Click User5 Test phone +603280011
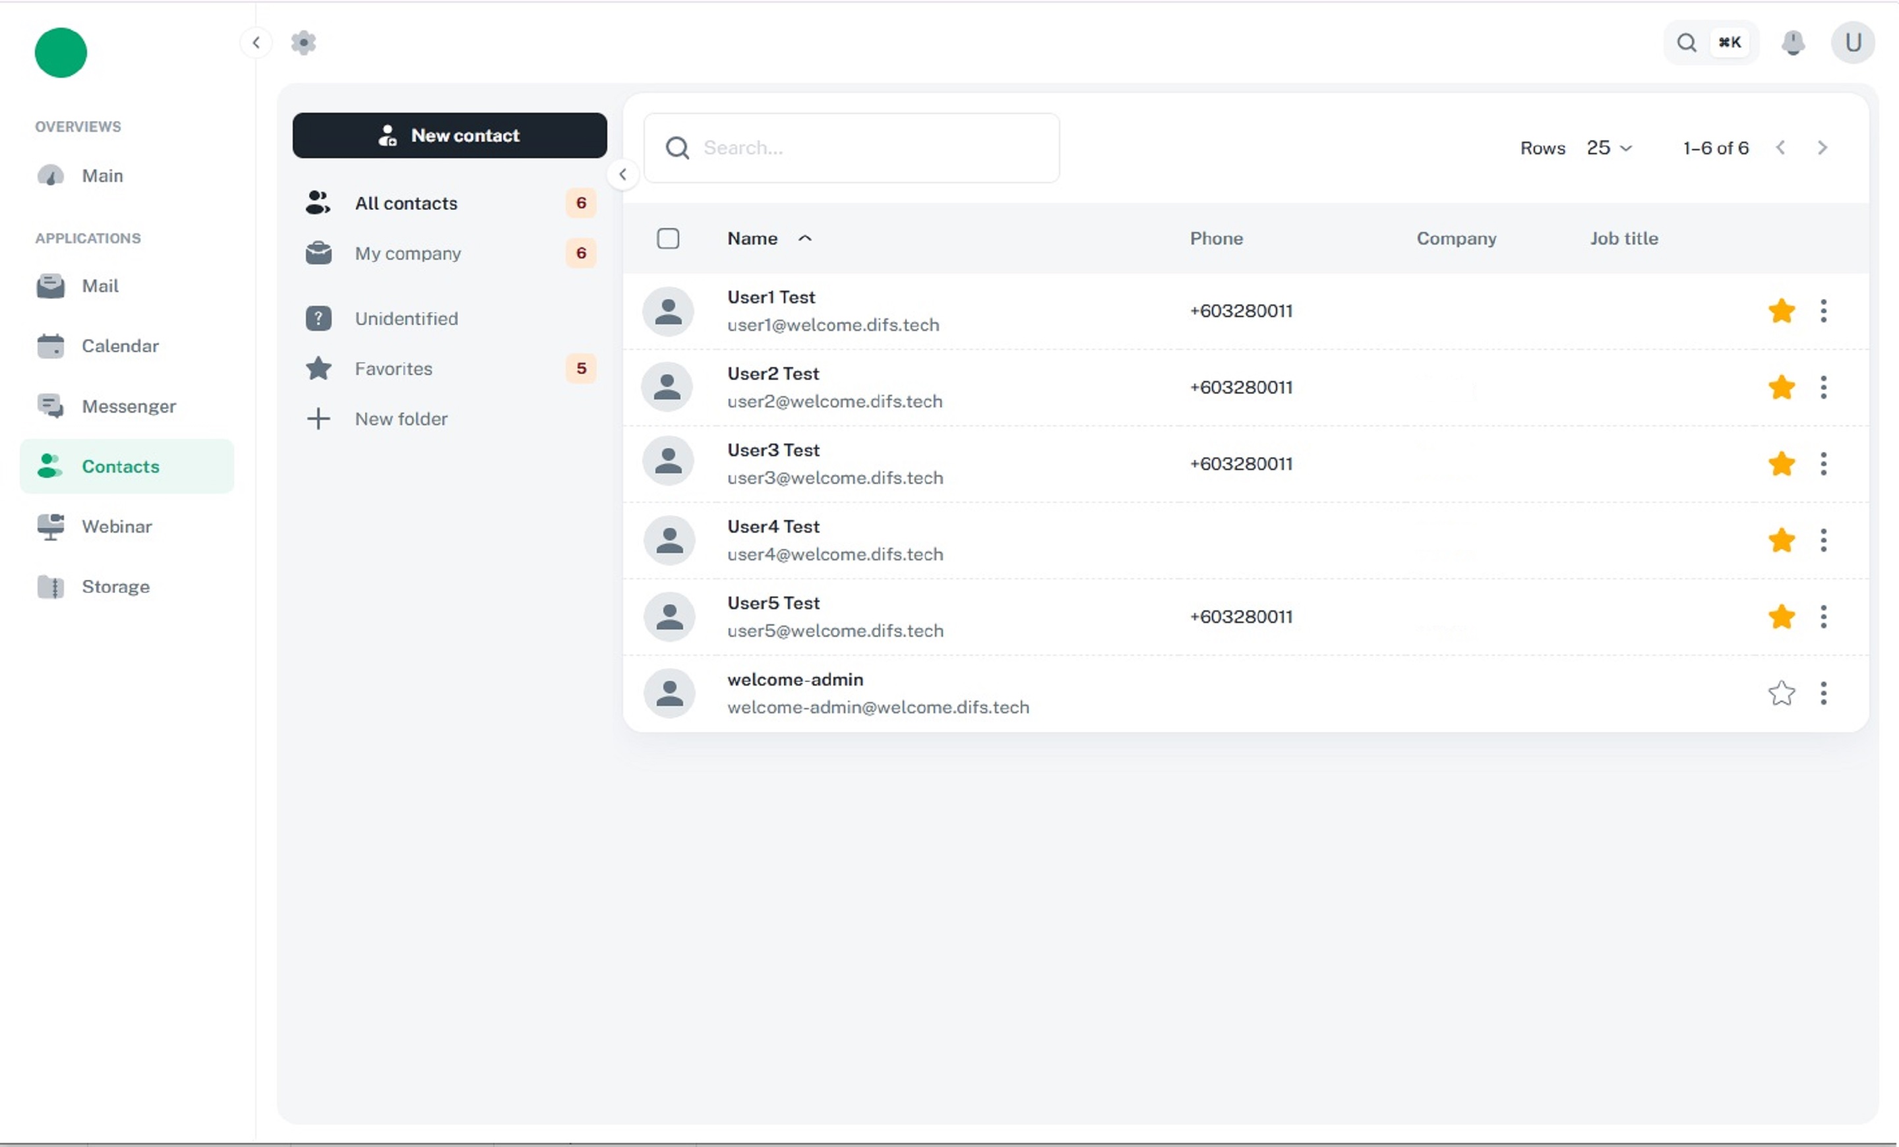This screenshot has width=1899, height=1147. [1241, 616]
